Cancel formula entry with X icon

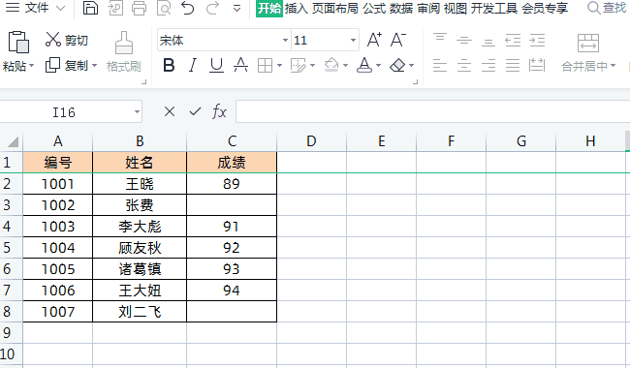pos(170,111)
